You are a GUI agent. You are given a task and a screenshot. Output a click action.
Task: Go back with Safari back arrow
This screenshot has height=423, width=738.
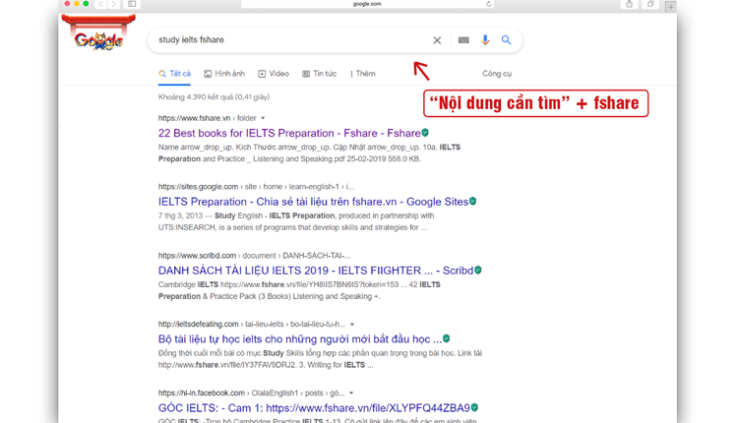(x=100, y=4)
